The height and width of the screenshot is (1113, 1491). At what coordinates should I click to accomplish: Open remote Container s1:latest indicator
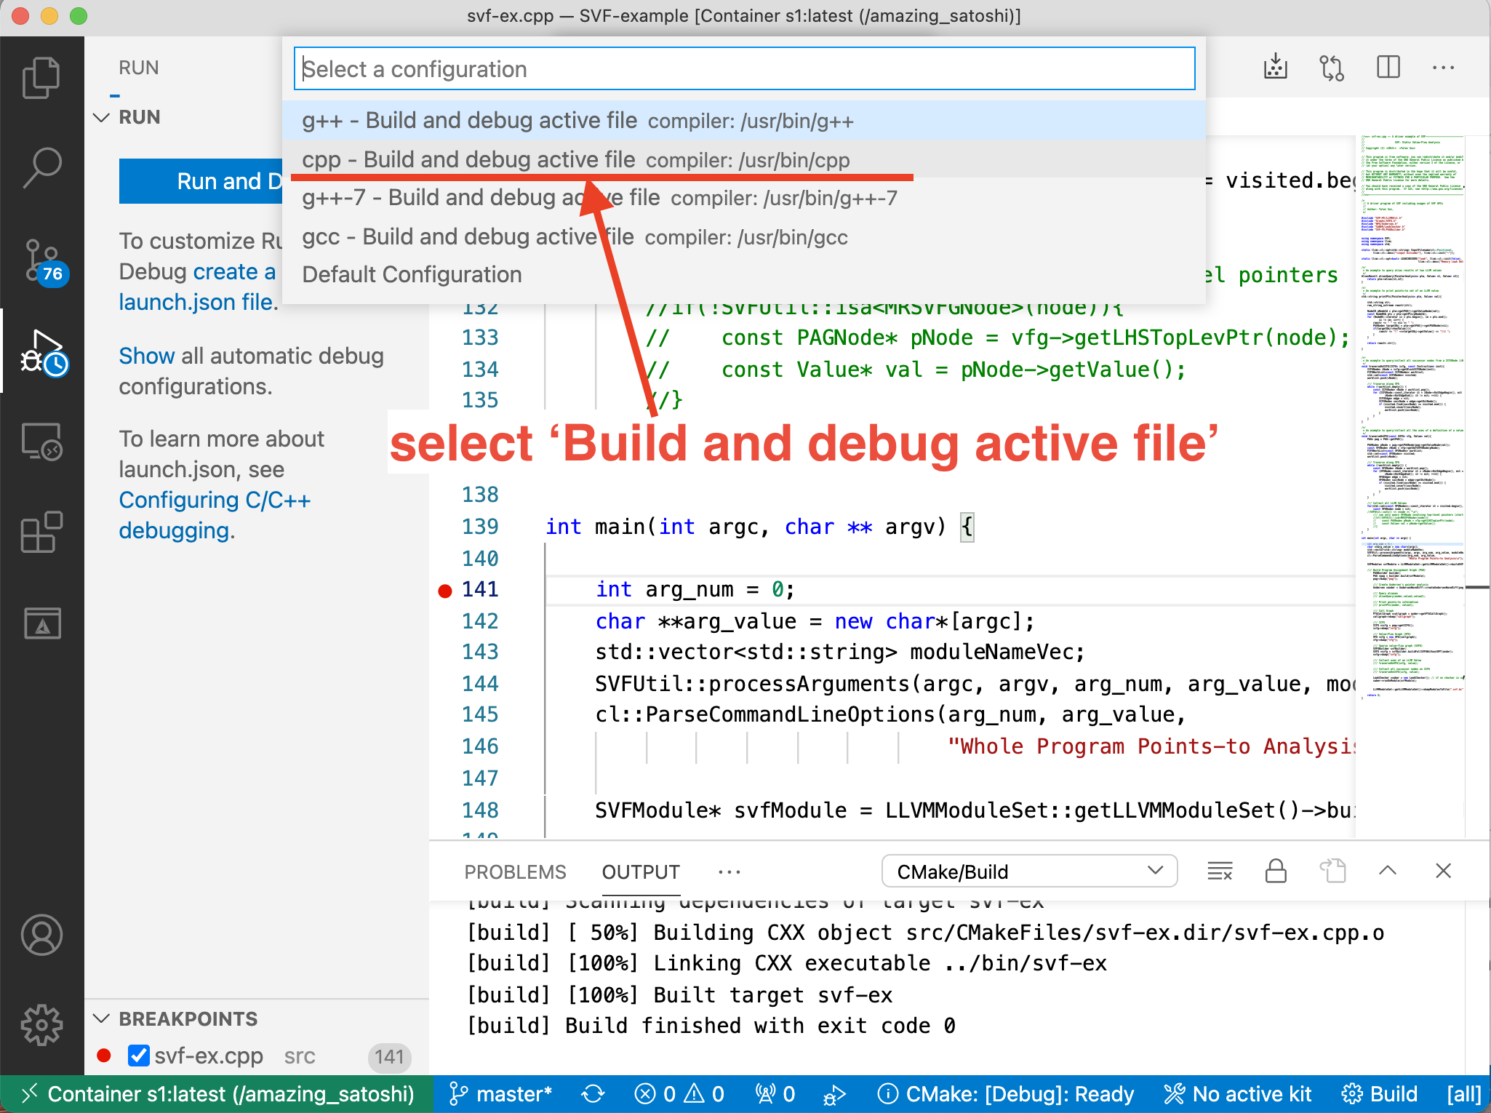coord(217,1094)
